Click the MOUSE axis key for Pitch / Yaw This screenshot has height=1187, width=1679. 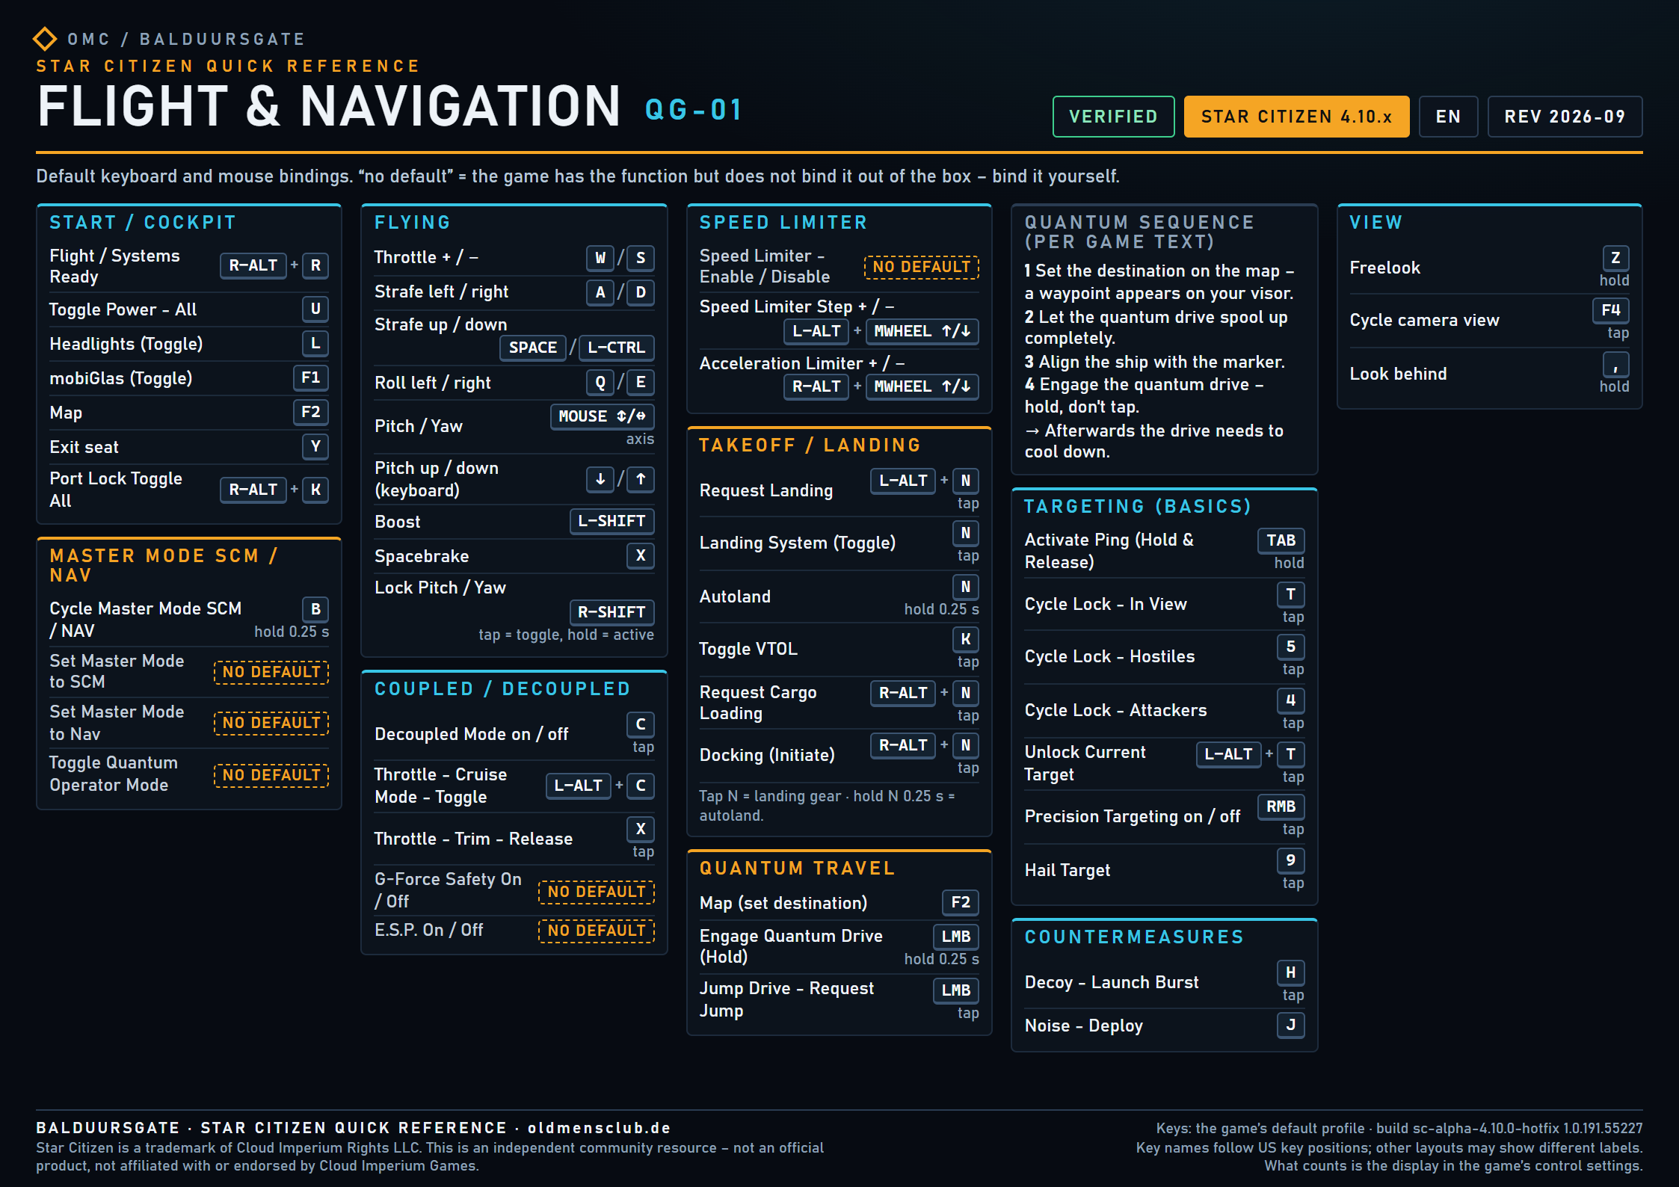point(603,416)
